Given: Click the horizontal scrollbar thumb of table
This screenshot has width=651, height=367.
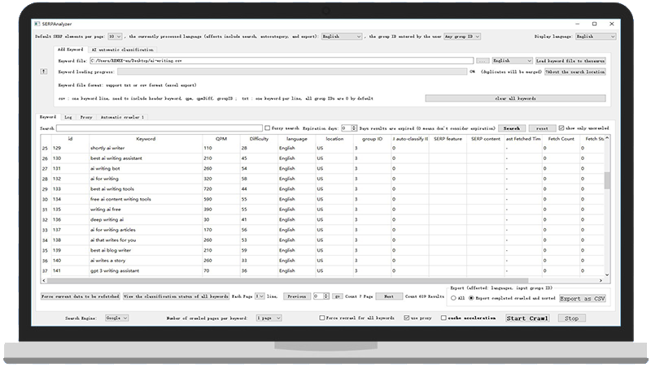Looking at the screenshot, I should 287,280.
